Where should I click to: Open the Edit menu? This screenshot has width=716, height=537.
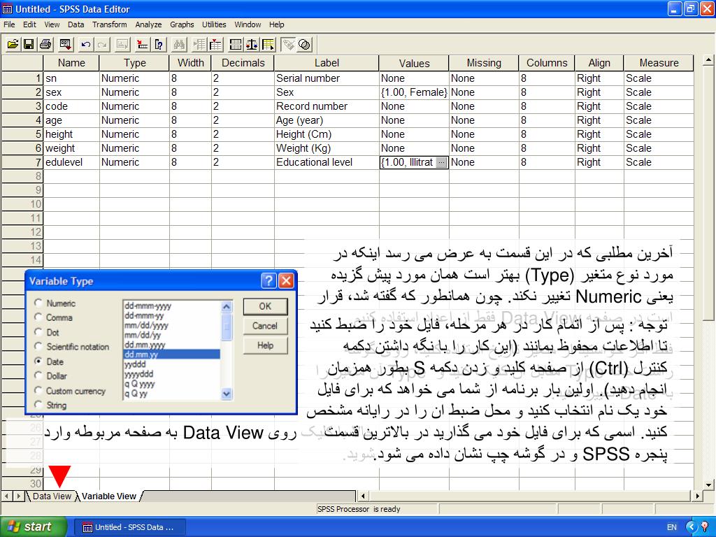pos(29,24)
